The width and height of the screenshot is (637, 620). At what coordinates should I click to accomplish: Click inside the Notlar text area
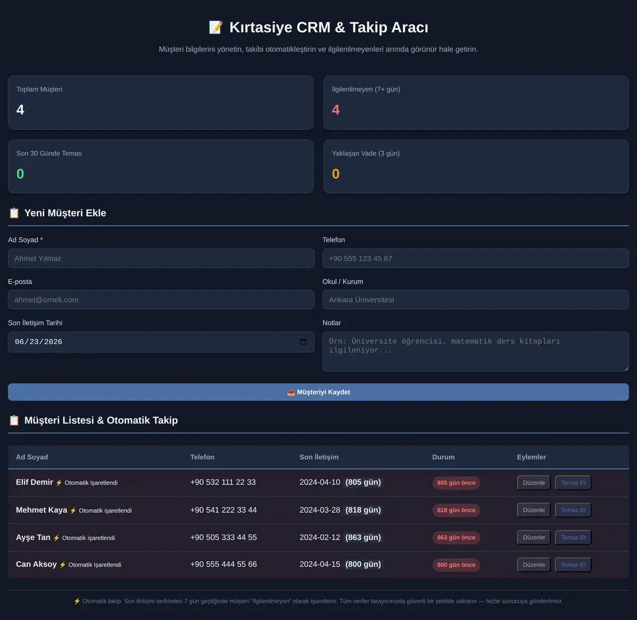(x=476, y=352)
